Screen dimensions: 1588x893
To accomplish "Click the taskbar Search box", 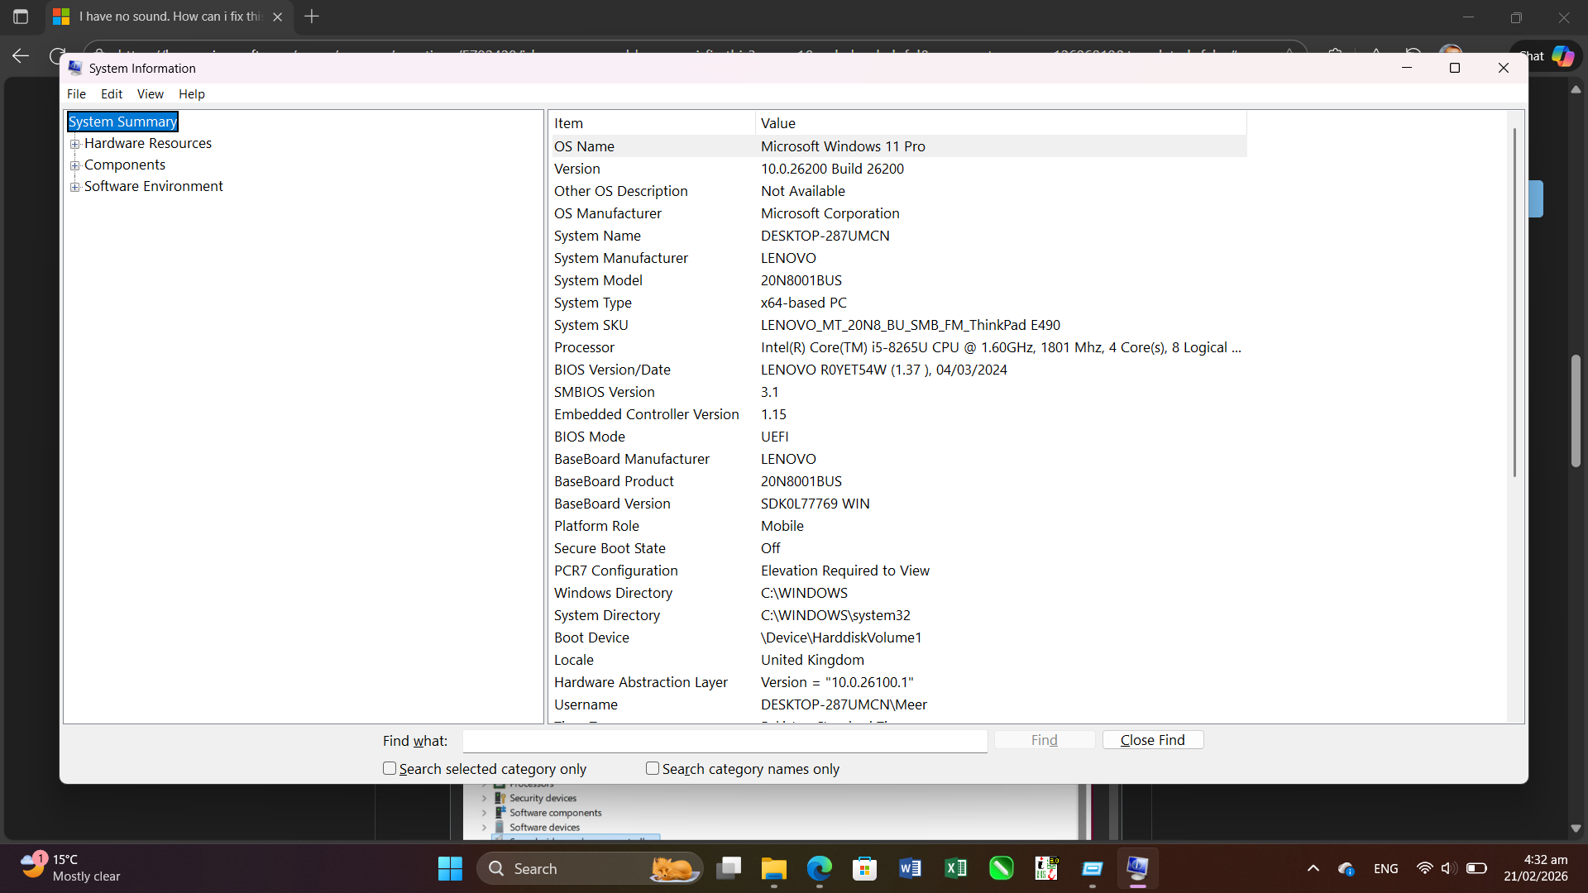I will coord(590,868).
